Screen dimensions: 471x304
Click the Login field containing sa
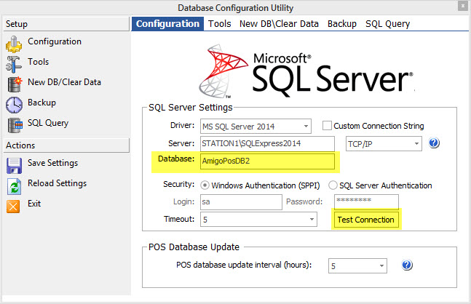point(241,202)
